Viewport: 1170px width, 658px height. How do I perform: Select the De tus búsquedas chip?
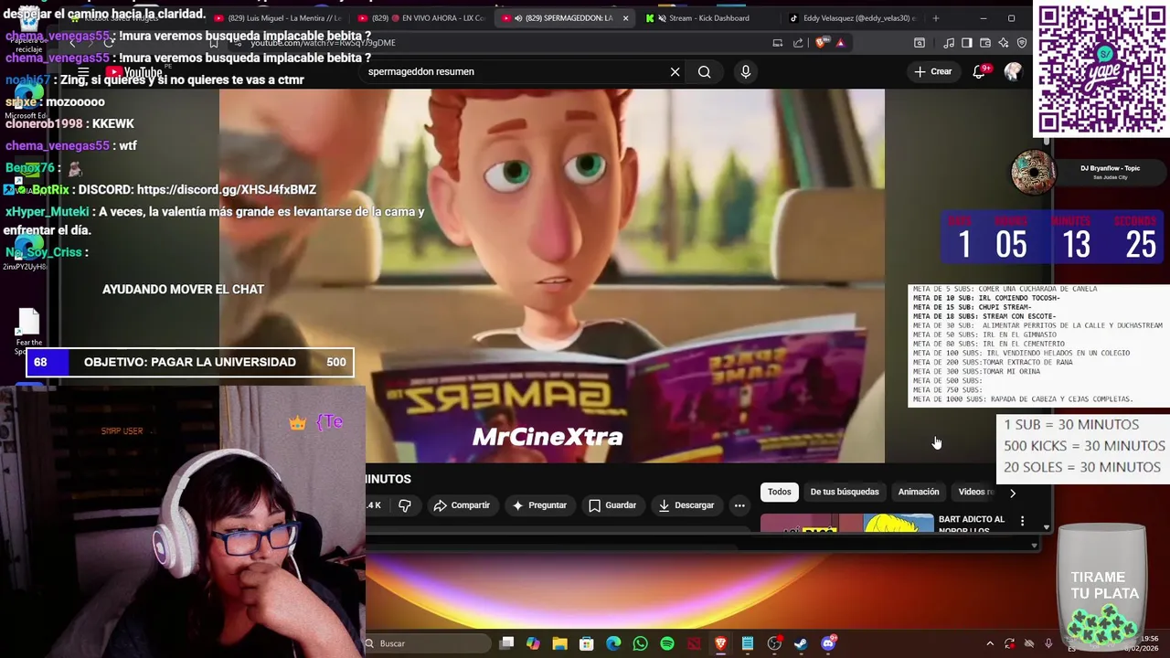(x=845, y=492)
